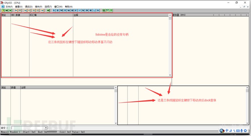Click the dump pane 数值 column header
This screenshot has width=251, height=136.
(x=16, y=87)
